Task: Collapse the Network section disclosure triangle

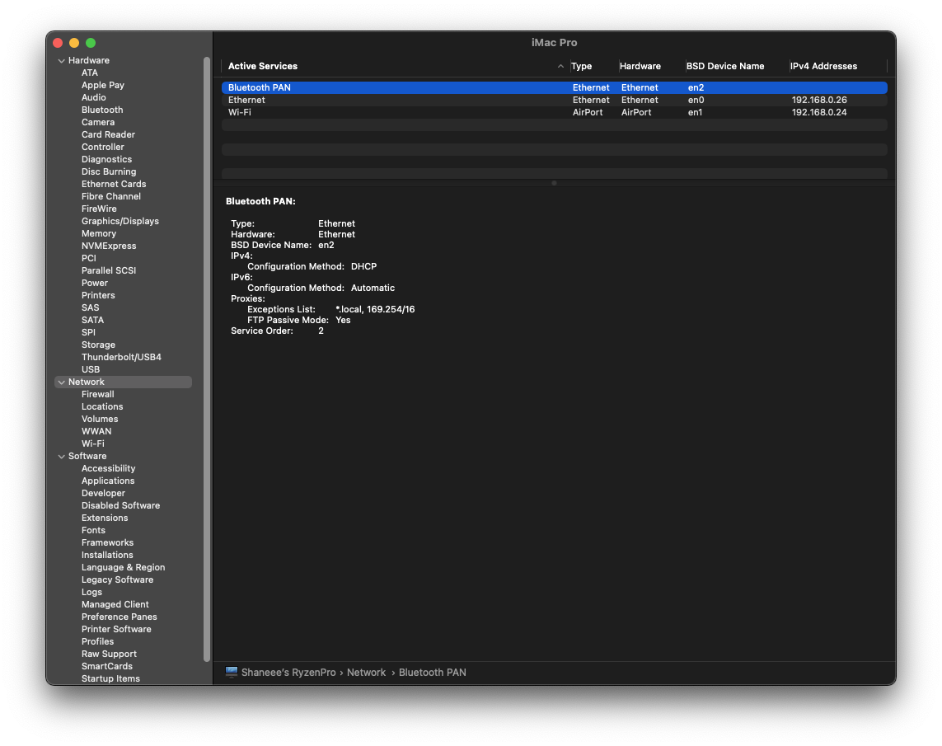Action: tap(61, 382)
